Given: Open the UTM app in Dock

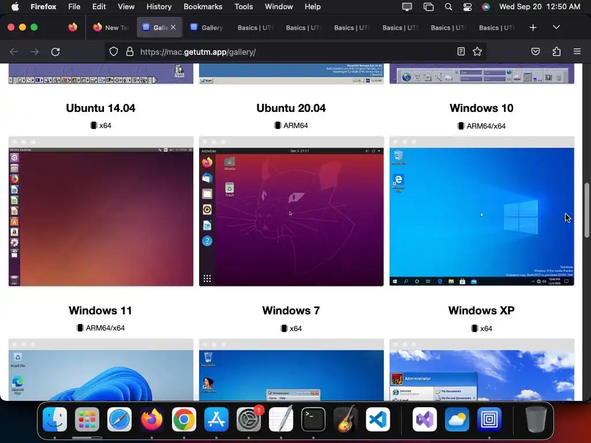Looking at the screenshot, I should (489, 419).
